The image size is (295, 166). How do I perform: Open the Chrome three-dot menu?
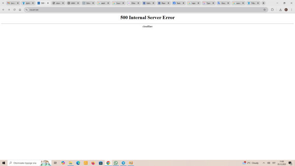(292, 10)
